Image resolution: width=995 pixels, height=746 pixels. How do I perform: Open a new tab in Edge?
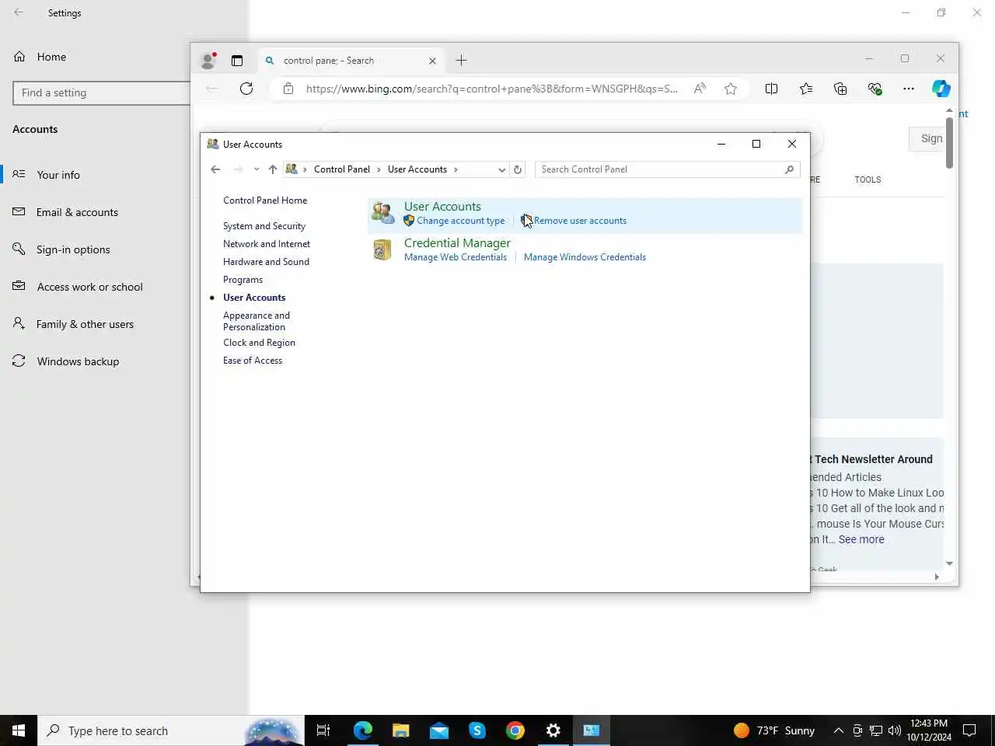461,61
